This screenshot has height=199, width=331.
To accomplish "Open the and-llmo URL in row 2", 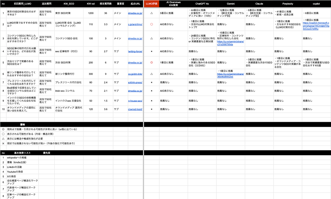I will click(x=135, y=24).
